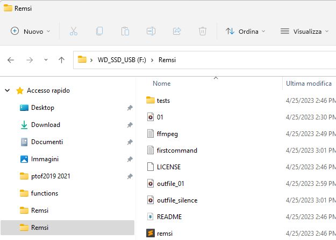Click the outfile_01 media icon
This screenshot has width=336, height=240.
[x=151, y=183]
